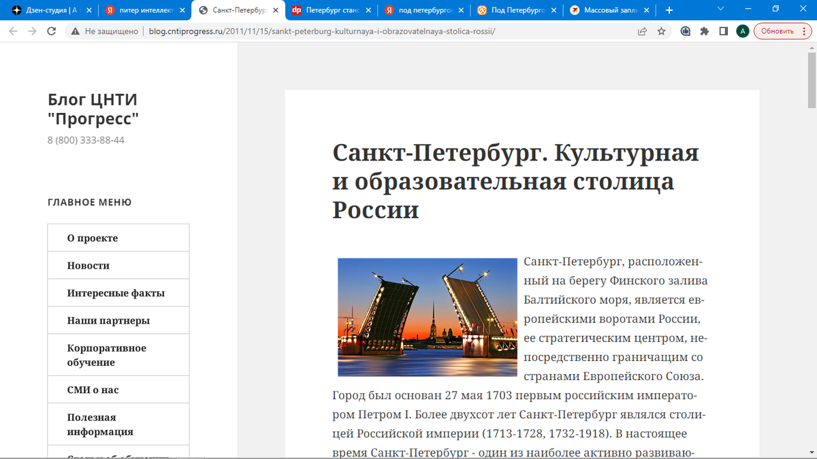
Task: Click the drawbridge photo in article
Action: pos(428,317)
